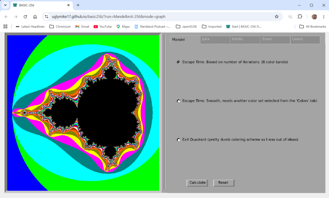Viewport: 329px width, 198px height.
Task: Select Exit Quadrant coloring radio option
Action: click(179, 140)
